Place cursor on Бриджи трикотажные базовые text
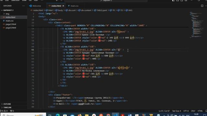Image resolution: width=207 pixels, height=116 pixels. 98,53
